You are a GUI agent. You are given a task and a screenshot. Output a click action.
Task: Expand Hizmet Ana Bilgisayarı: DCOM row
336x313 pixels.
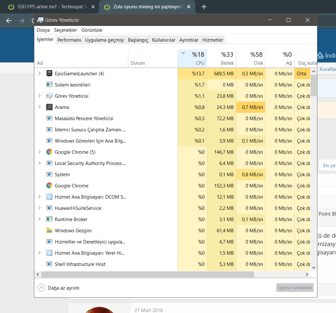pos(39,196)
